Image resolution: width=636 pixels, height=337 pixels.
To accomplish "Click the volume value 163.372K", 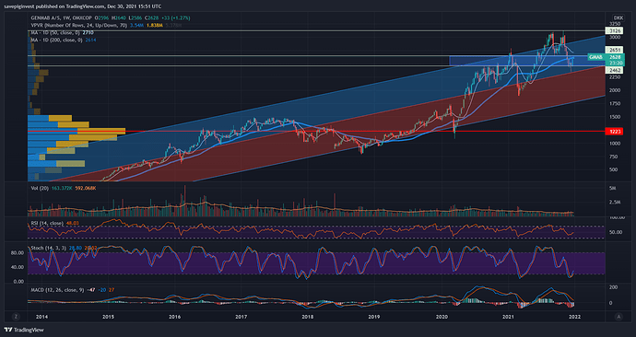I will pos(62,188).
